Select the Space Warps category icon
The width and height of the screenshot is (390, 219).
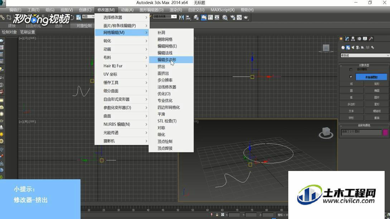367,47
